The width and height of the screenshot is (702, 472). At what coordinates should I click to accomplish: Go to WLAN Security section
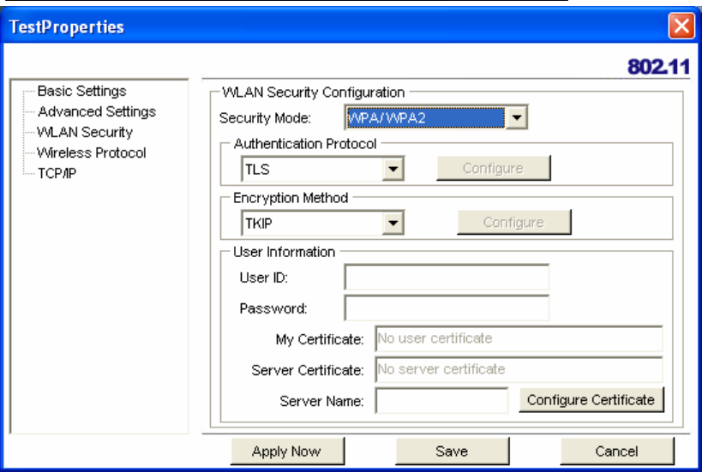85,132
